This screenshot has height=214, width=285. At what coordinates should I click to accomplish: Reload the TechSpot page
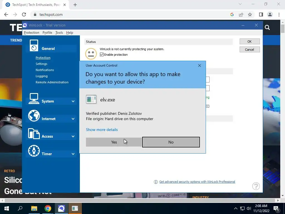24,14
